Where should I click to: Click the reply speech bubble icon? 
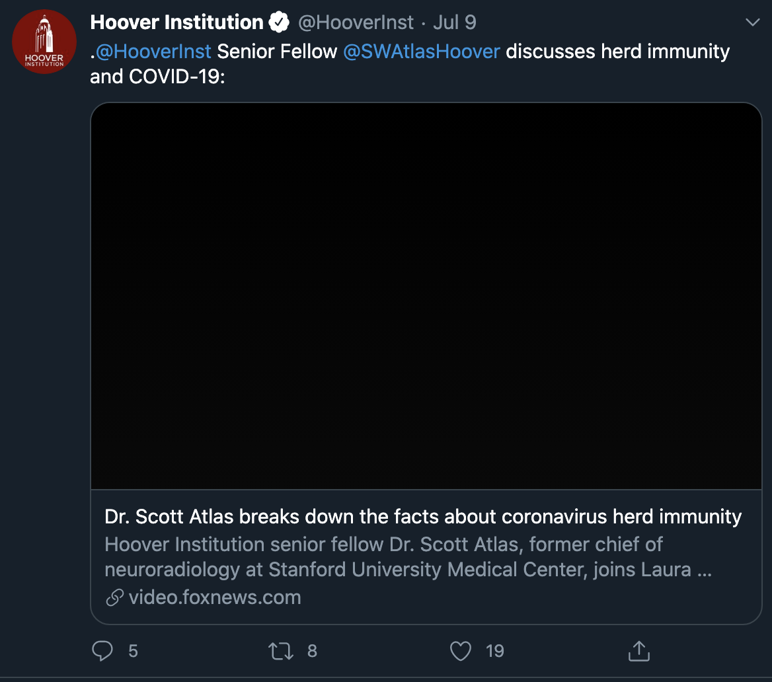point(102,650)
